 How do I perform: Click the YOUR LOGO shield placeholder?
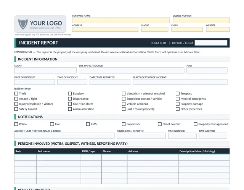40,24
